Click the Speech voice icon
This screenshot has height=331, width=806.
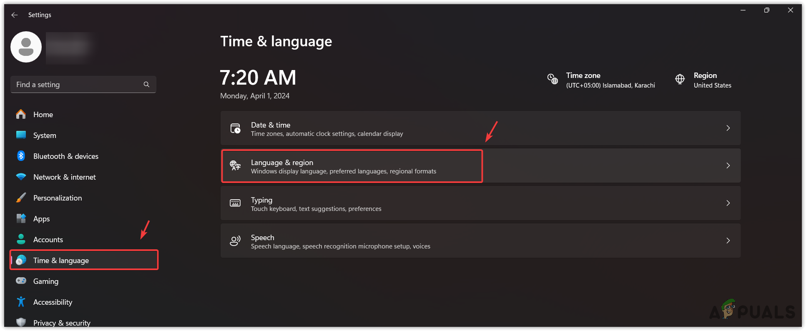235,241
